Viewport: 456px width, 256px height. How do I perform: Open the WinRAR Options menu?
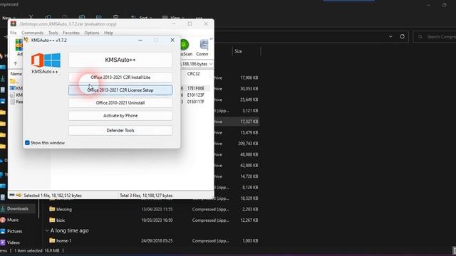click(92, 33)
